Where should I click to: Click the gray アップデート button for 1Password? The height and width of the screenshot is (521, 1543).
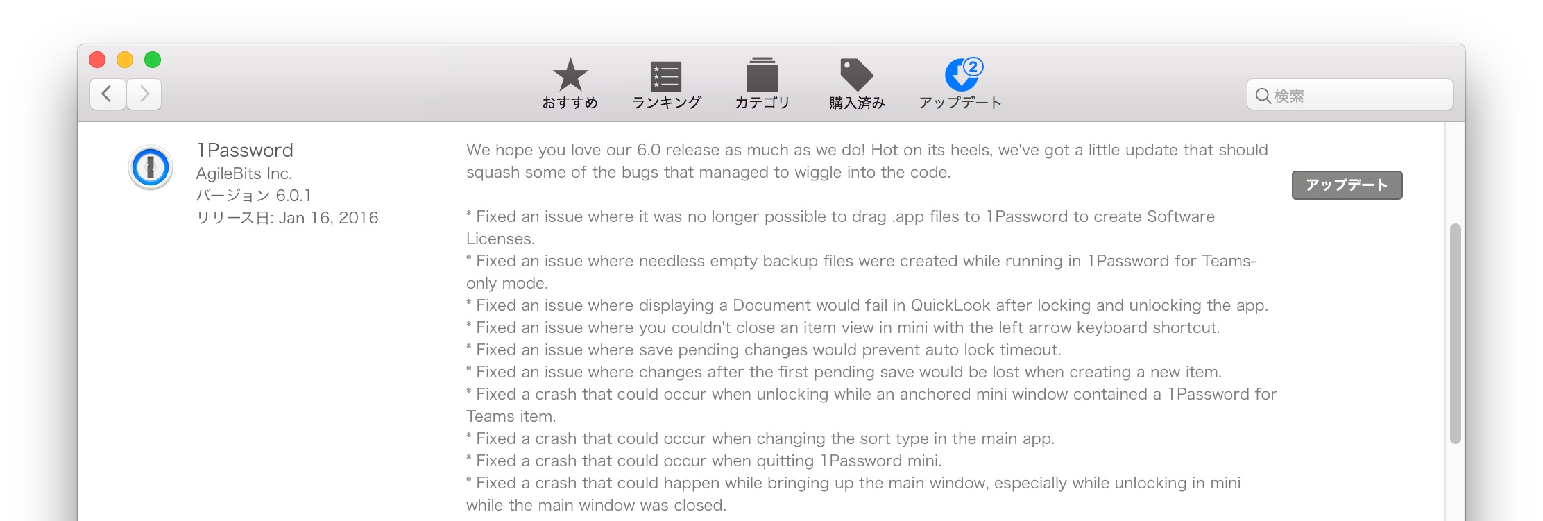click(x=1347, y=185)
